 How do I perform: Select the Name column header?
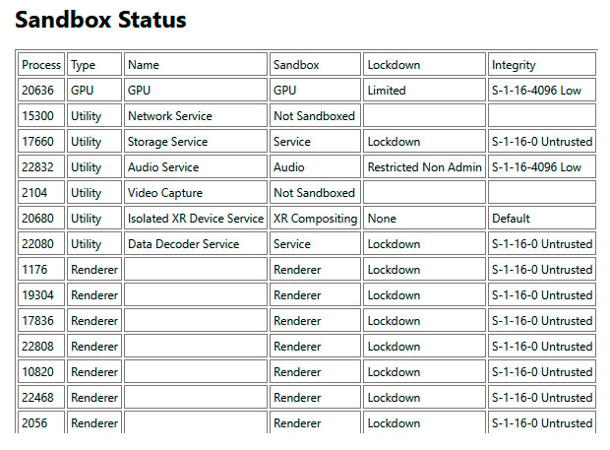144,65
